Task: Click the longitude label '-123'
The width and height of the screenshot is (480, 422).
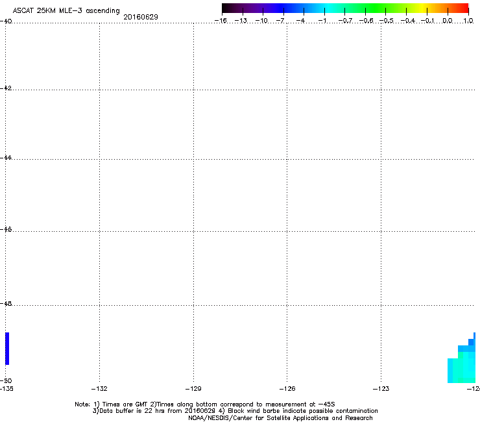Action: point(381,389)
